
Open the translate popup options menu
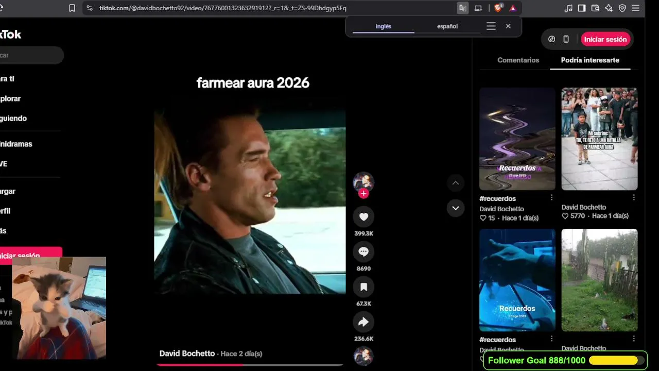point(491,26)
